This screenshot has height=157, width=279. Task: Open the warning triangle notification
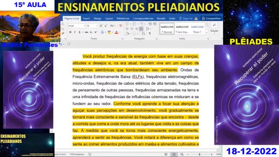pyautogui.click(x=196, y=18)
